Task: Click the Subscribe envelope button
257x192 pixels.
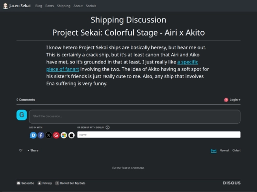Action: coord(25,183)
